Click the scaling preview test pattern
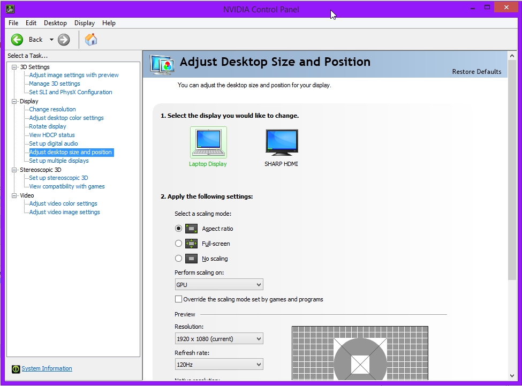This screenshot has width=522, height=386. coord(360,353)
